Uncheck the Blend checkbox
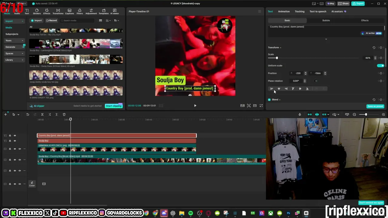 269,100
